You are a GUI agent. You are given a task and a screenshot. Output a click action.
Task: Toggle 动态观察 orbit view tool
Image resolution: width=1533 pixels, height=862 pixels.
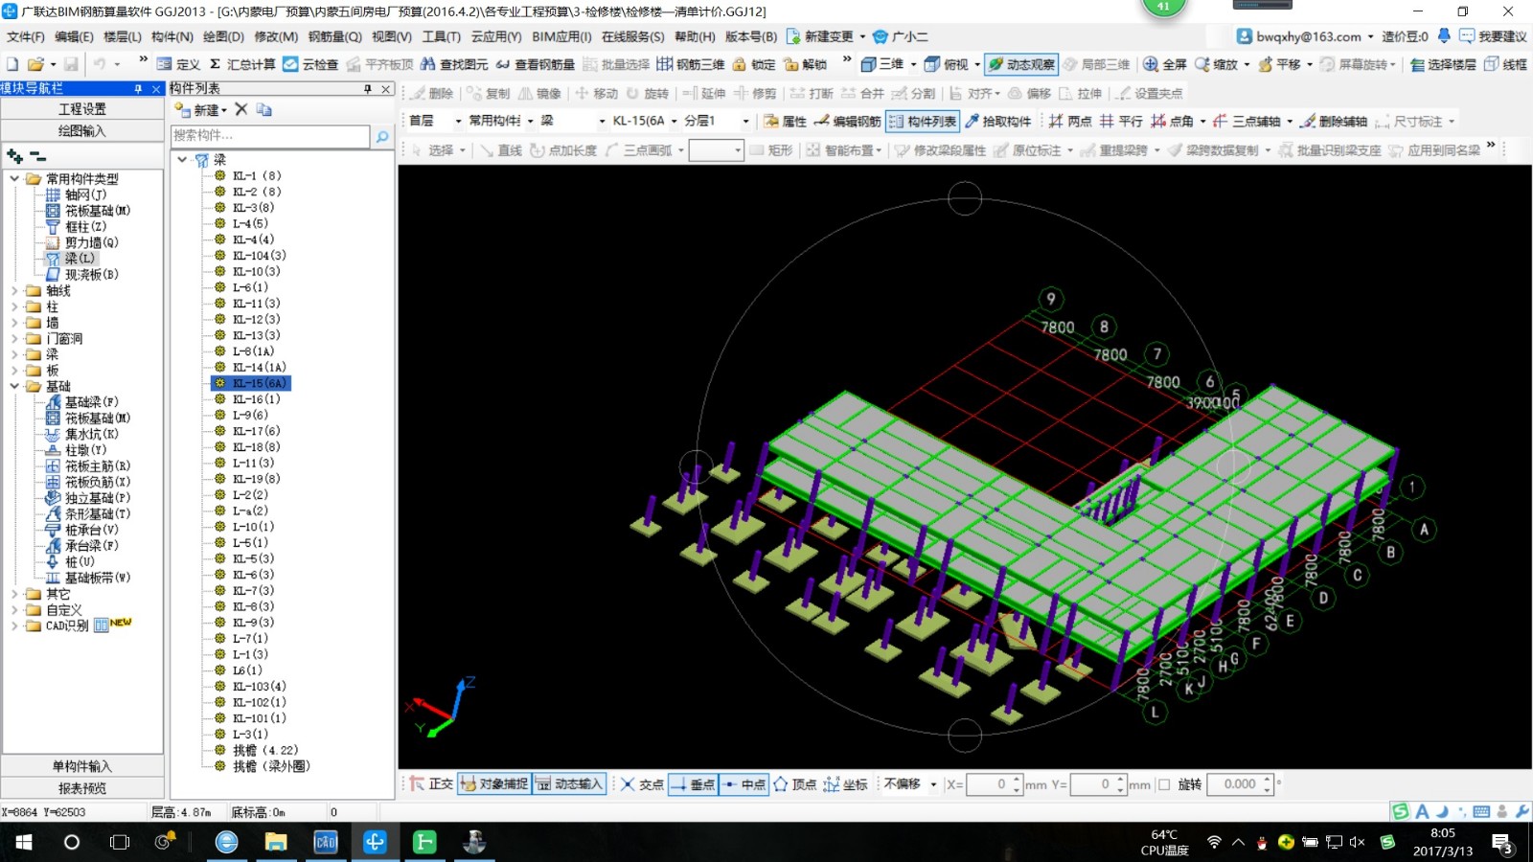click(x=1021, y=64)
